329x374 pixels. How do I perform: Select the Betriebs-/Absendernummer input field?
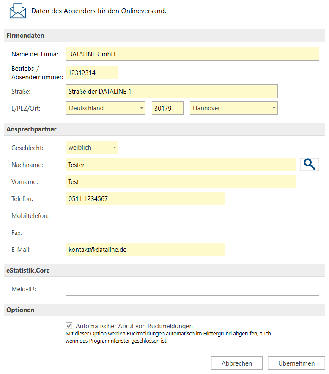click(x=92, y=73)
